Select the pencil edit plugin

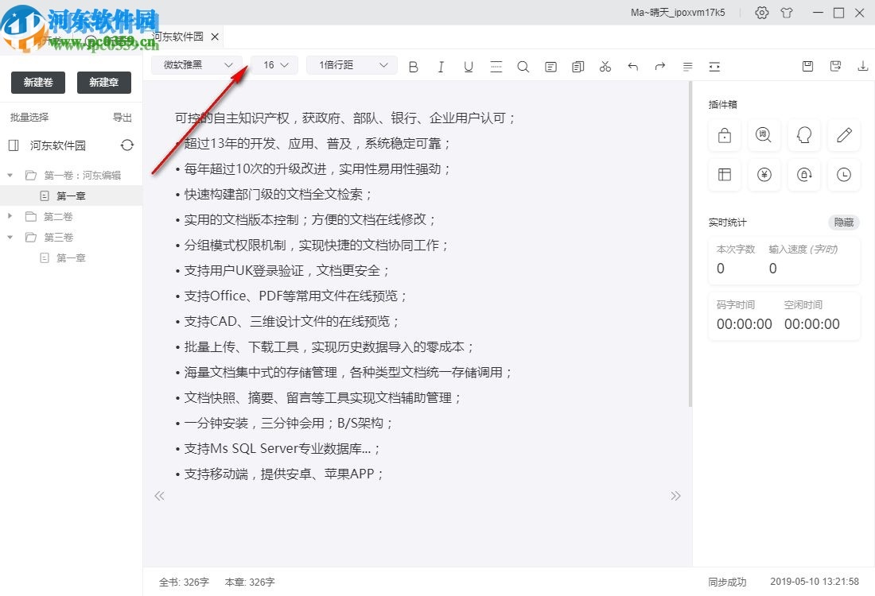(x=843, y=135)
